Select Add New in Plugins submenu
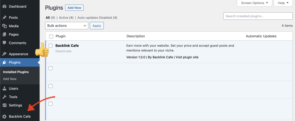Image resolution: width=295 pixels, height=121 pixels. tap(10, 79)
